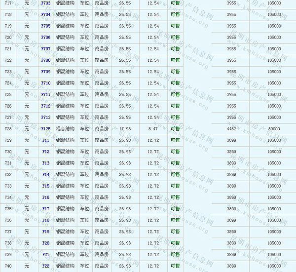This screenshot has height=272, width=296.
Task: Open the F710 unit link
Action: [x=46, y=83]
